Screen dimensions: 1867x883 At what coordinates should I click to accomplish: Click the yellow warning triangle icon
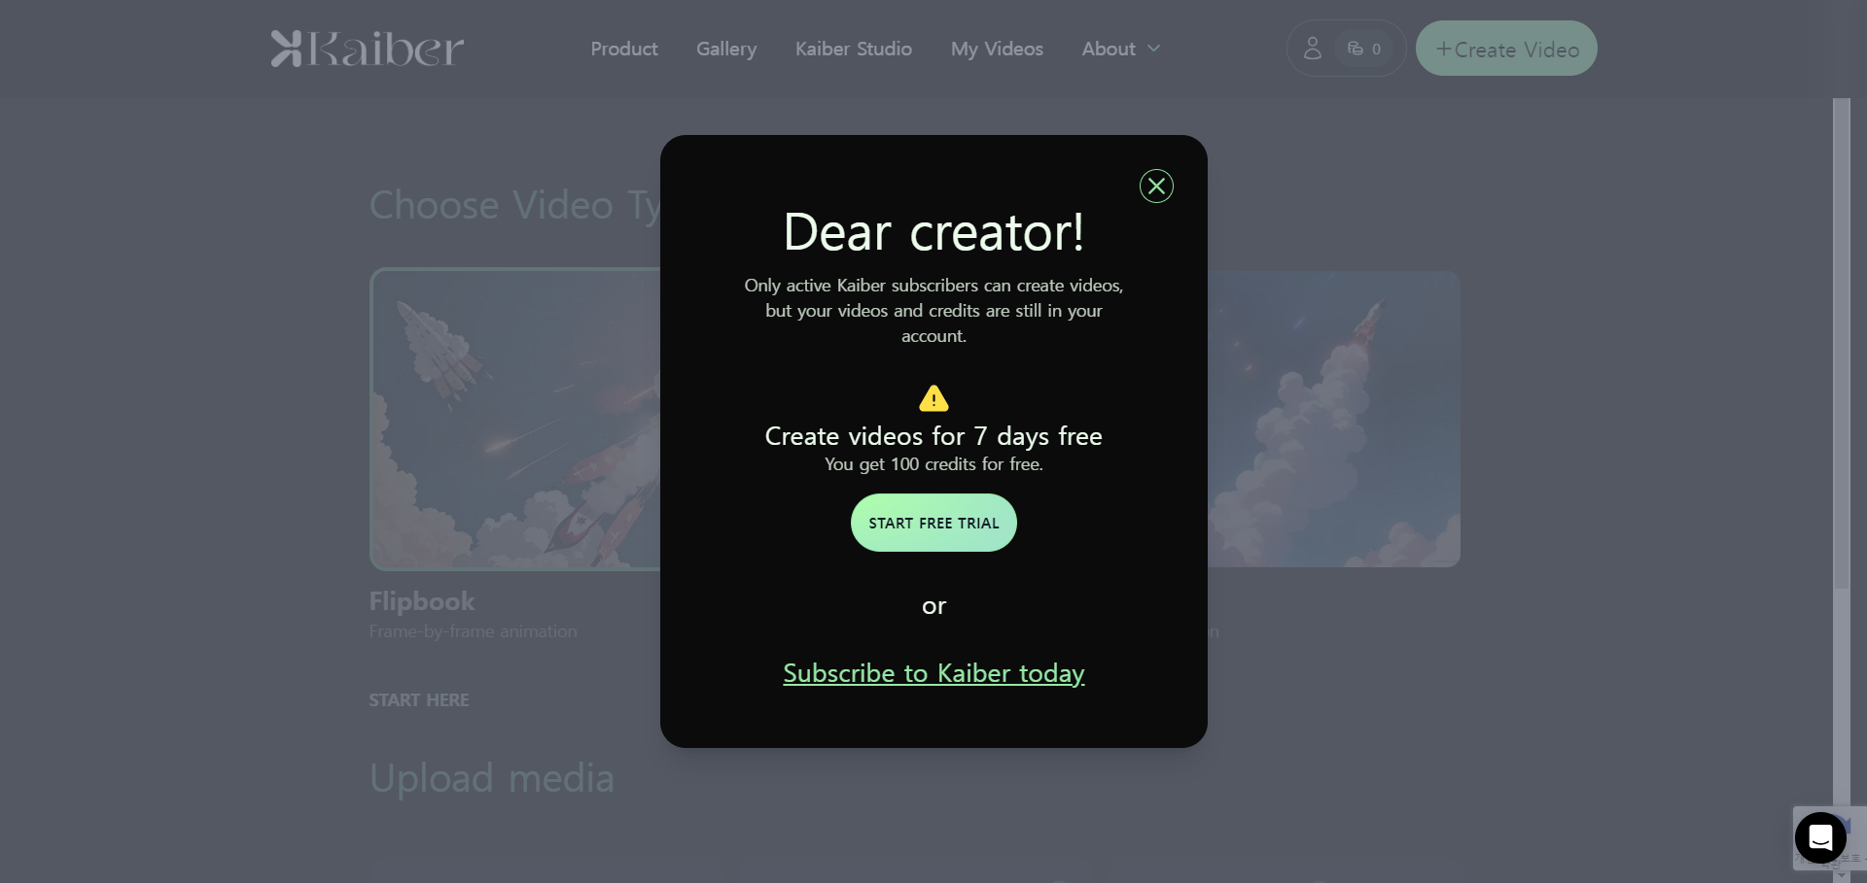[933, 398]
